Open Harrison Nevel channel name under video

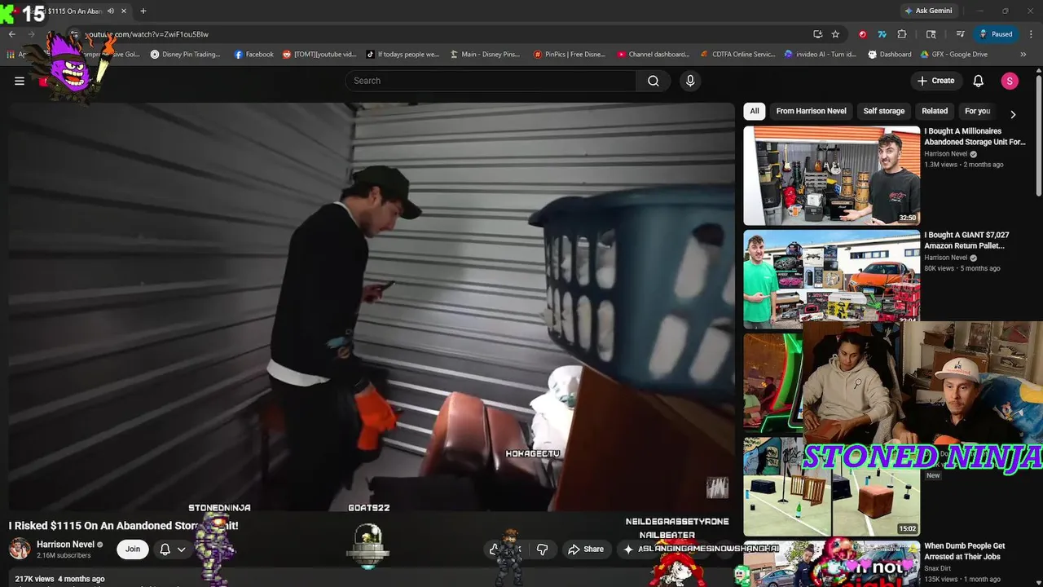(65, 545)
